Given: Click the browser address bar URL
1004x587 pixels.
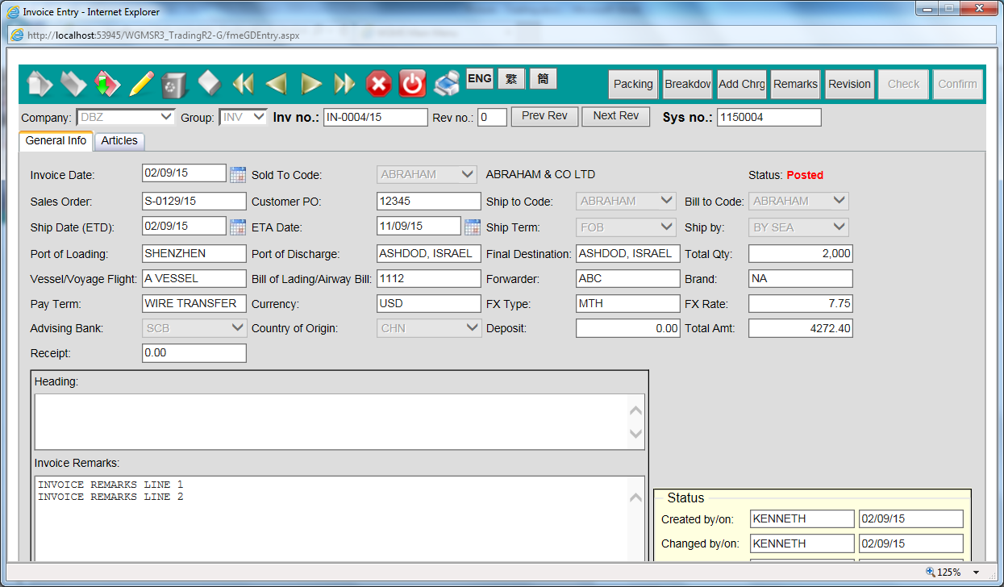Looking at the screenshot, I should click(163, 35).
